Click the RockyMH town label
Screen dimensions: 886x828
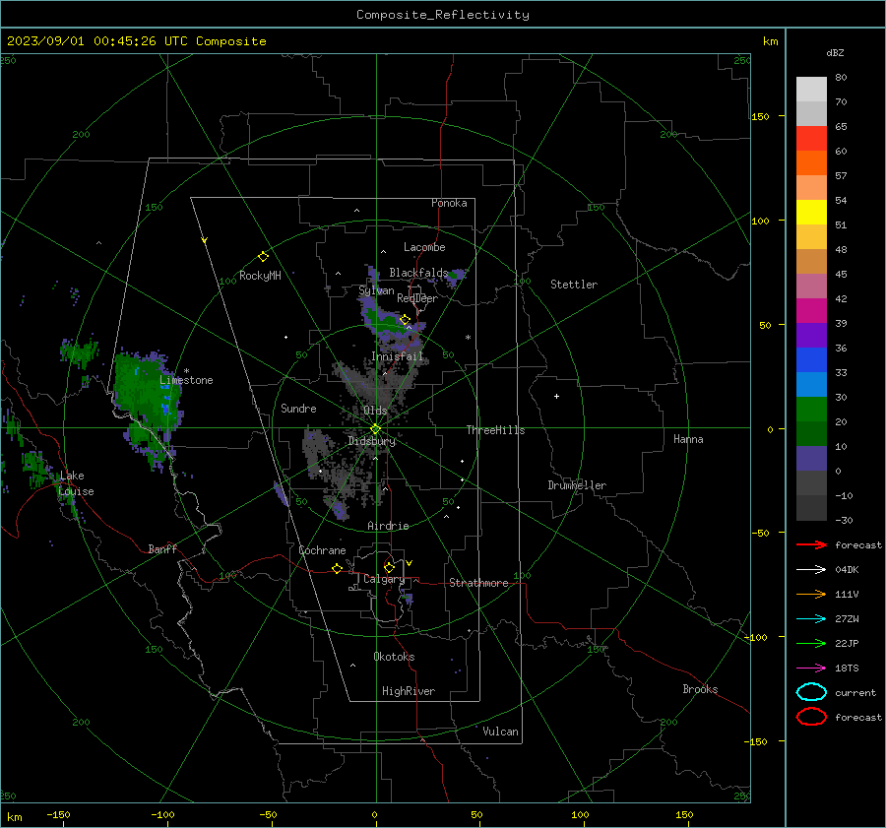pyautogui.click(x=260, y=276)
